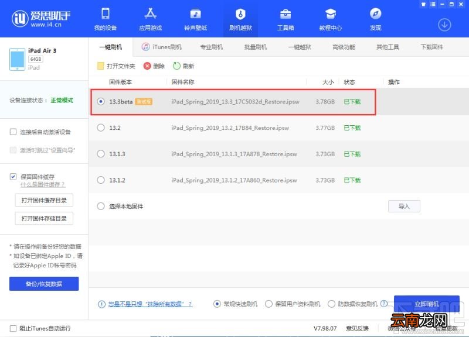
Task: Open the list menu icon in title bar
Action: 433,4
